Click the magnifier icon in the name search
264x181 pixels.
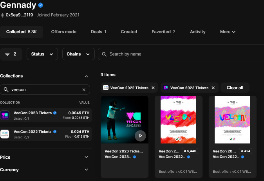pos(104,54)
